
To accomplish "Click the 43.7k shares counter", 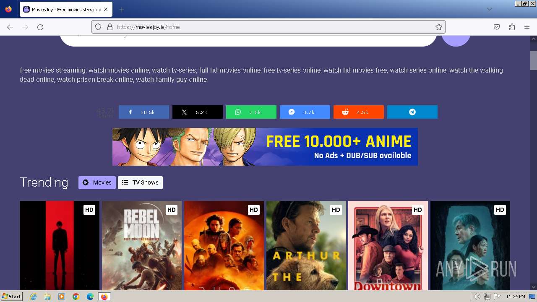I will pyautogui.click(x=105, y=112).
